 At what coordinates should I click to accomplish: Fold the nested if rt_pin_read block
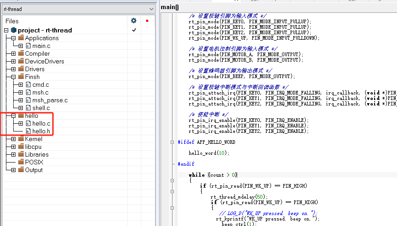pos(172,208)
